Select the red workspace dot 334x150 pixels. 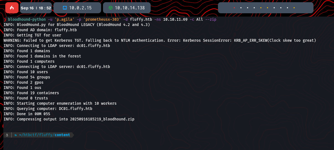pos(234,8)
